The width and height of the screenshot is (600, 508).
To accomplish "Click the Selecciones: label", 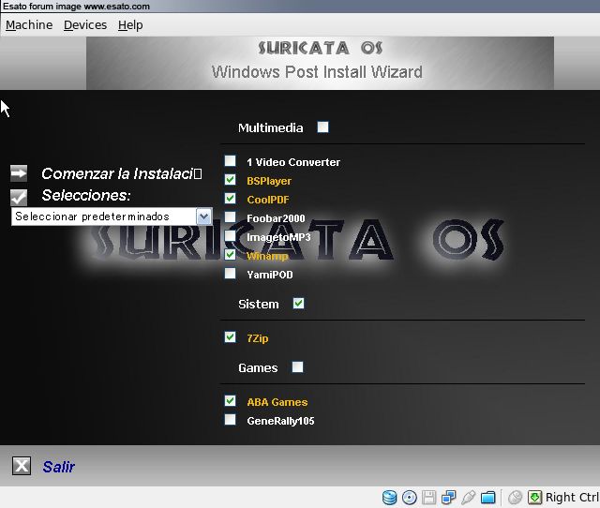I will click(x=86, y=196).
